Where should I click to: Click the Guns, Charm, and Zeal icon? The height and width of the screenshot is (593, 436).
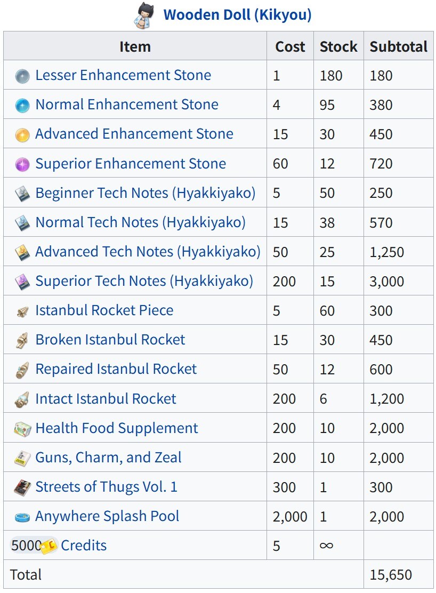coord(22,458)
